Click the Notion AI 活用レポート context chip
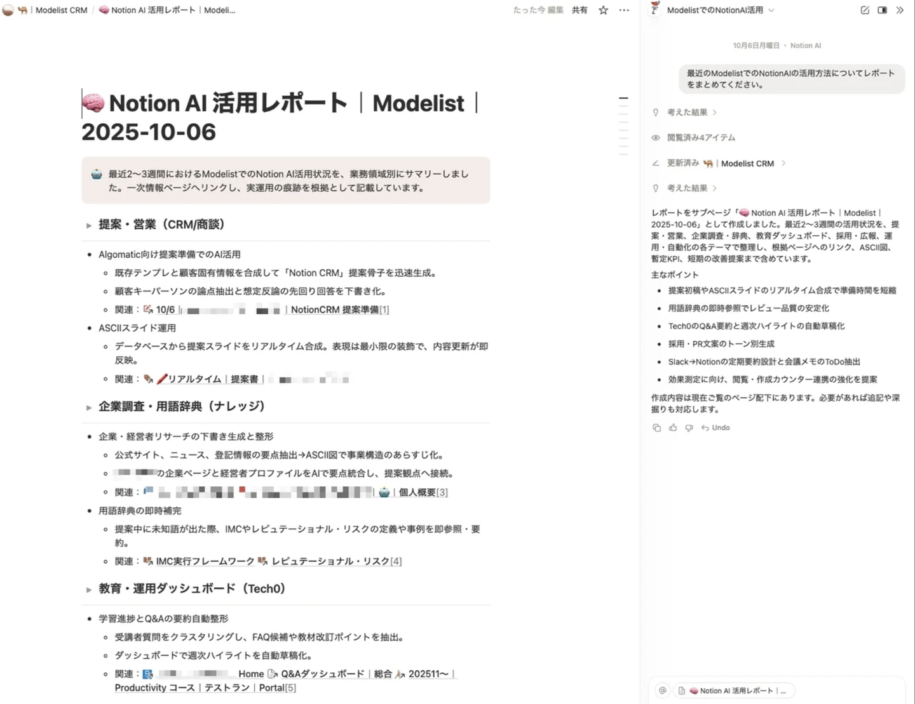The image size is (915, 704). pos(736,691)
